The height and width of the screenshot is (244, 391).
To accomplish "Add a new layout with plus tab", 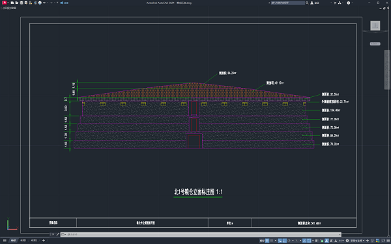I will click(44, 241).
